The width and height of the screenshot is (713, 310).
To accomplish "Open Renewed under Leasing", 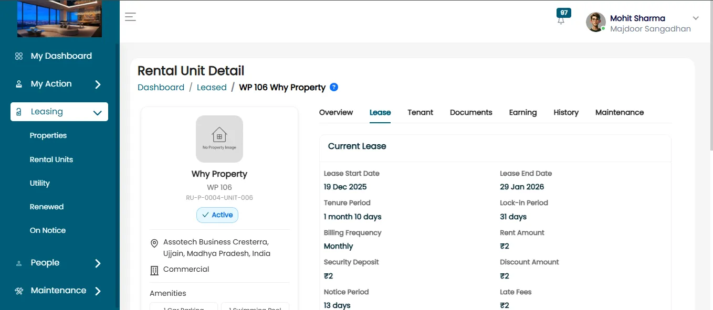I will [47, 207].
